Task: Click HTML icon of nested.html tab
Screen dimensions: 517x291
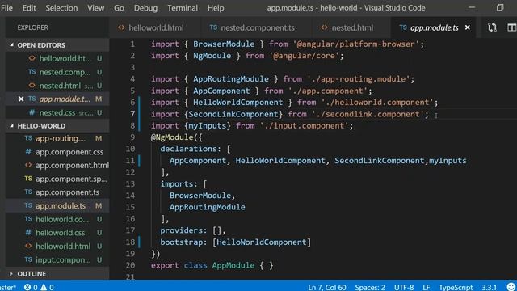Action: [325, 27]
